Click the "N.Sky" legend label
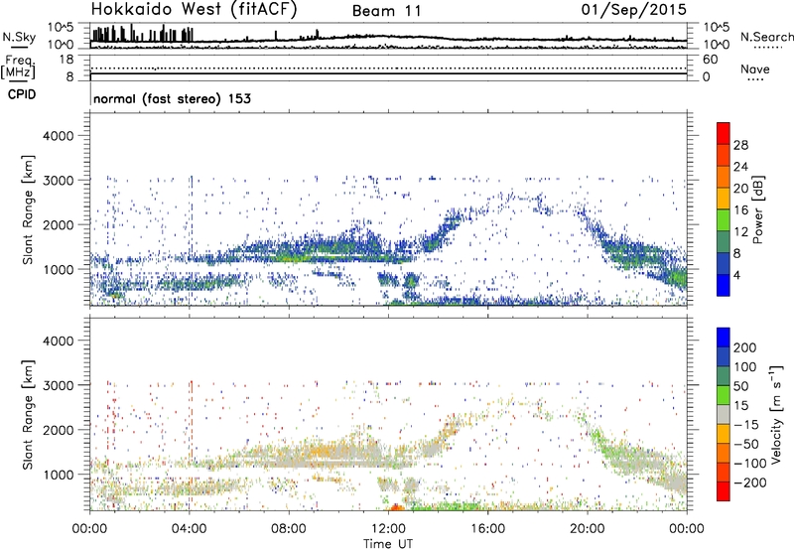 [19, 37]
